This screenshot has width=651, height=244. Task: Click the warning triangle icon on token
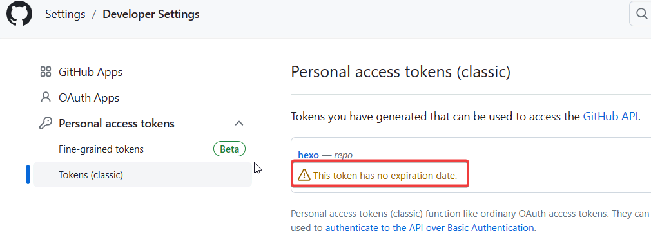click(x=304, y=175)
